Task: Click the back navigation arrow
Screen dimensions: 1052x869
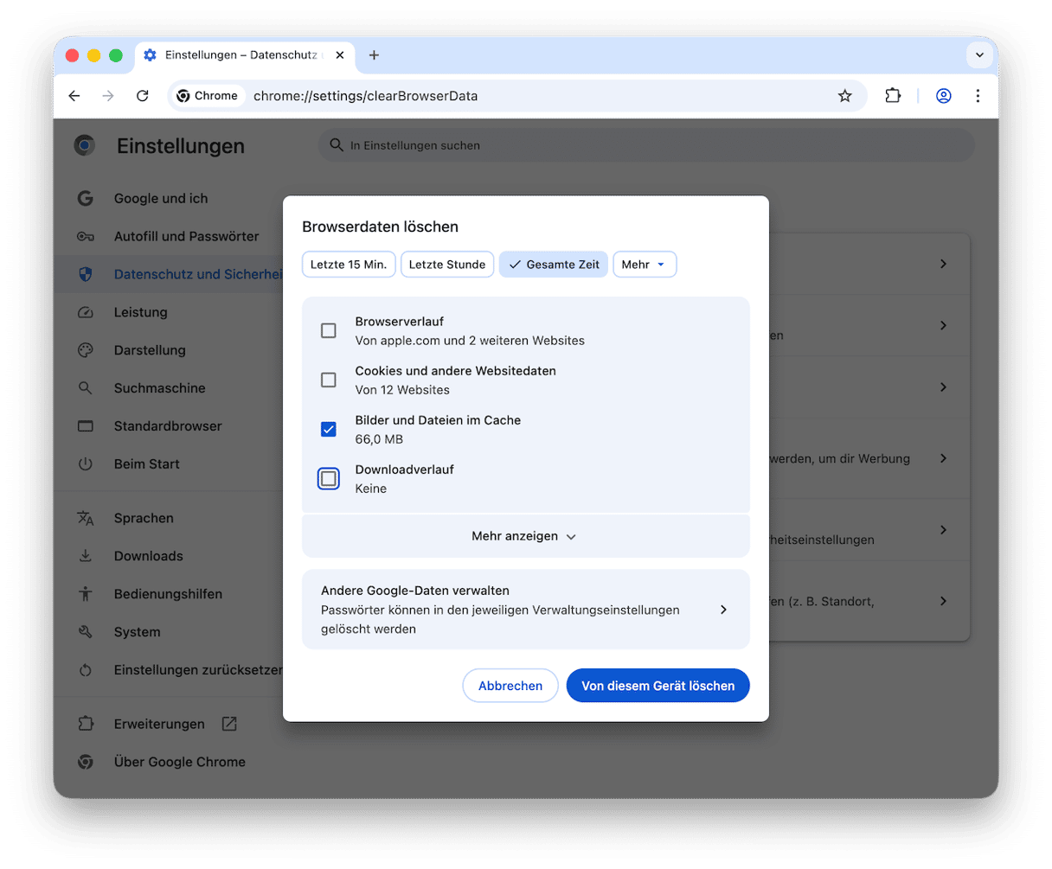Action: pyautogui.click(x=74, y=96)
